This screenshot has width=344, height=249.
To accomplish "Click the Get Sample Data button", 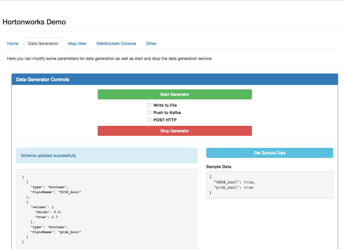I will [x=270, y=153].
